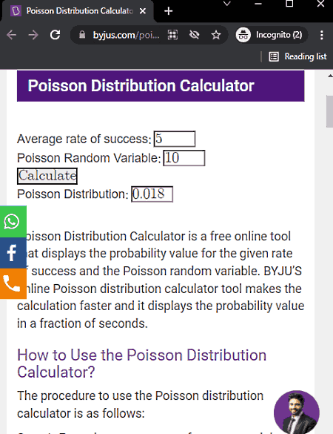Focus the Poisson Random Variable field

(x=184, y=158)
